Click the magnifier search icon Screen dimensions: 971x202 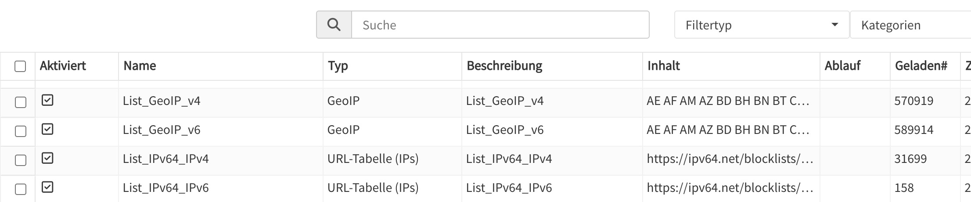coord(334,25)
